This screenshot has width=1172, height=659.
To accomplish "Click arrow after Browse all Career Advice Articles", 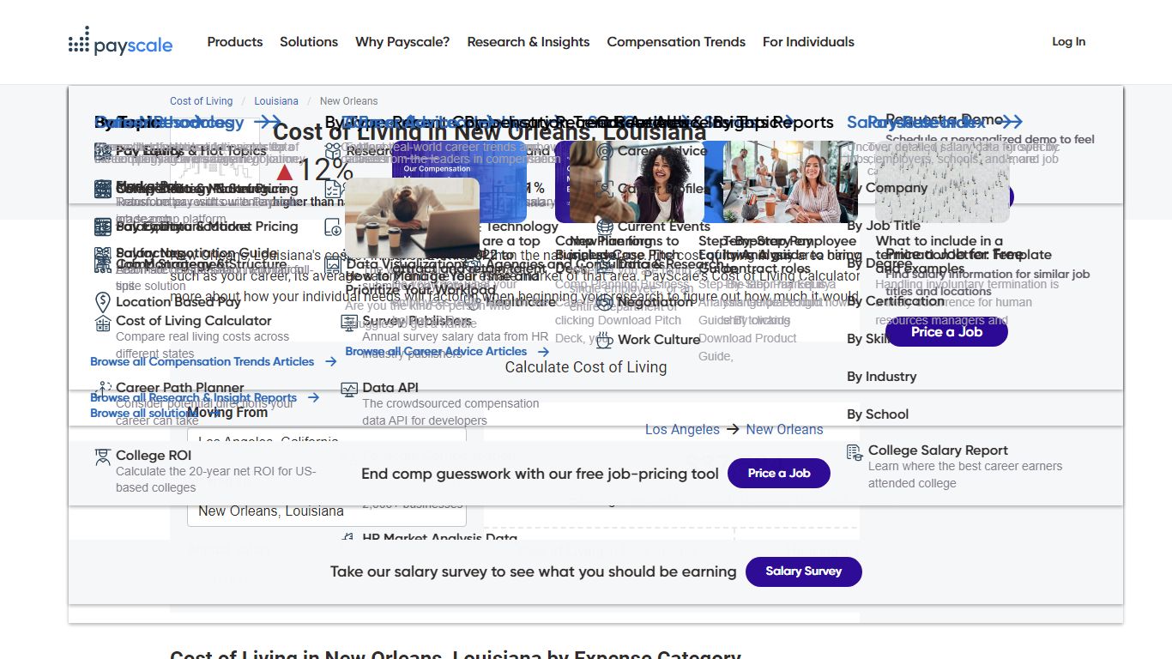I will click(x=544, y=352).
